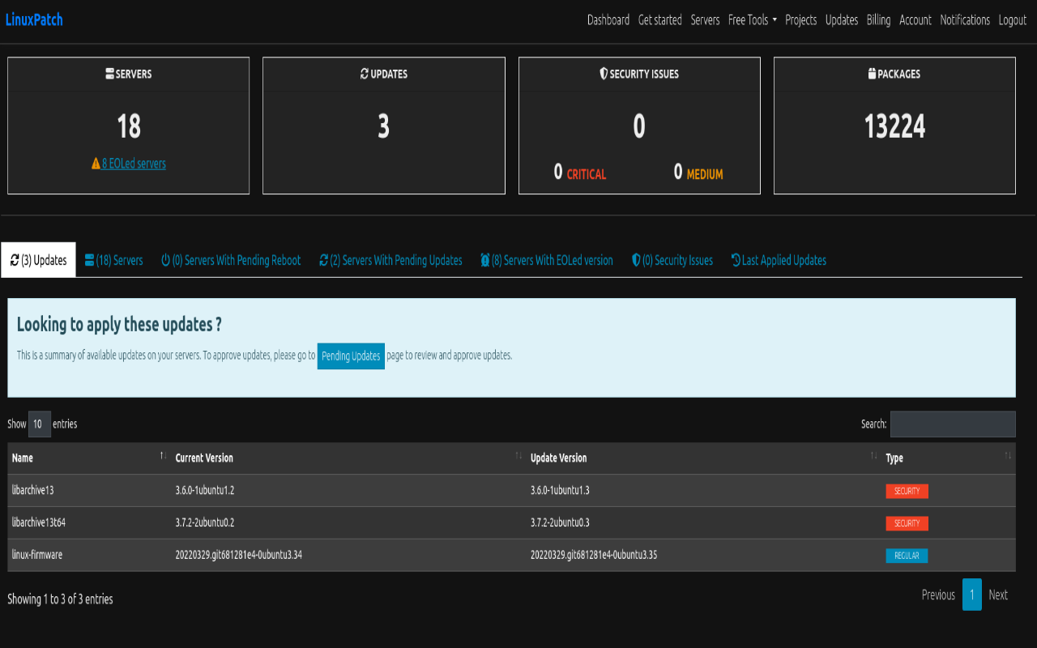
Task: Click the linux-firmware package name
Action: pyautogui.click(x=37, y=555)
